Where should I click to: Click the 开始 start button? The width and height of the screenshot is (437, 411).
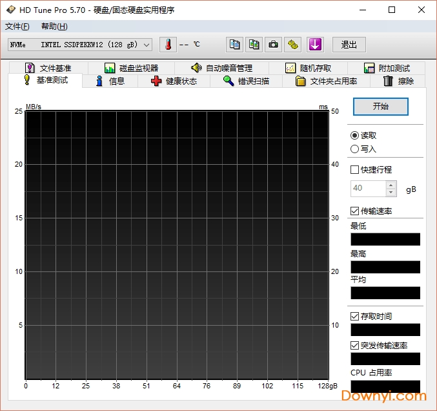pos(381,107)
